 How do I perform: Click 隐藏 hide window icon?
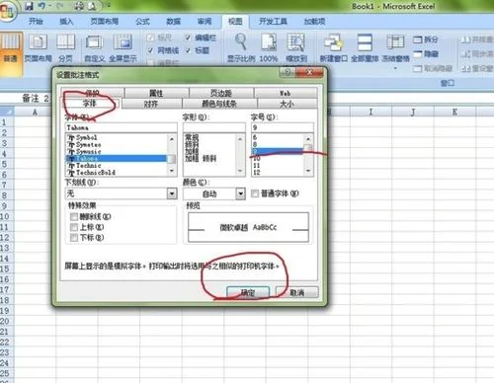tap(426, 54)
